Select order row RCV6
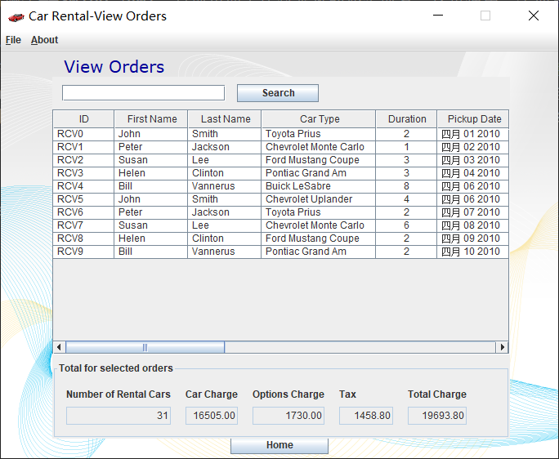Screen dimensions: 559x459 point(280,212)
